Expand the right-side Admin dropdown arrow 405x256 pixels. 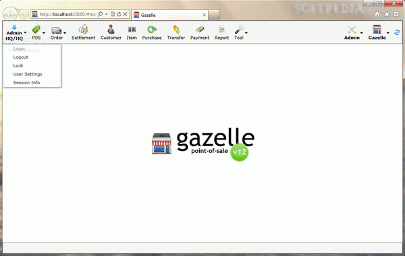[361, 33]
